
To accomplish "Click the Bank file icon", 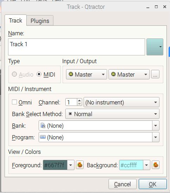I will tap(43, 126).
